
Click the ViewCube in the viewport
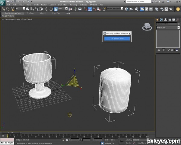pos(147,27)
